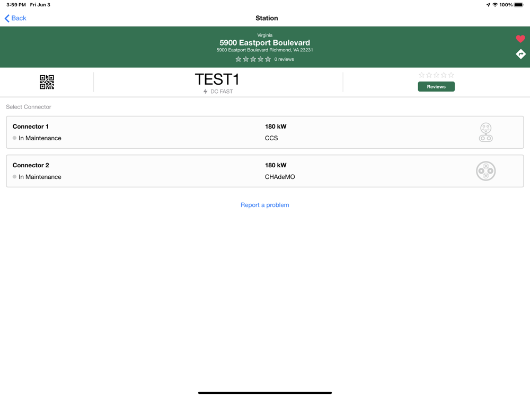
Task: Tap the Virginia label in header
Action: (x=264, y=35)
